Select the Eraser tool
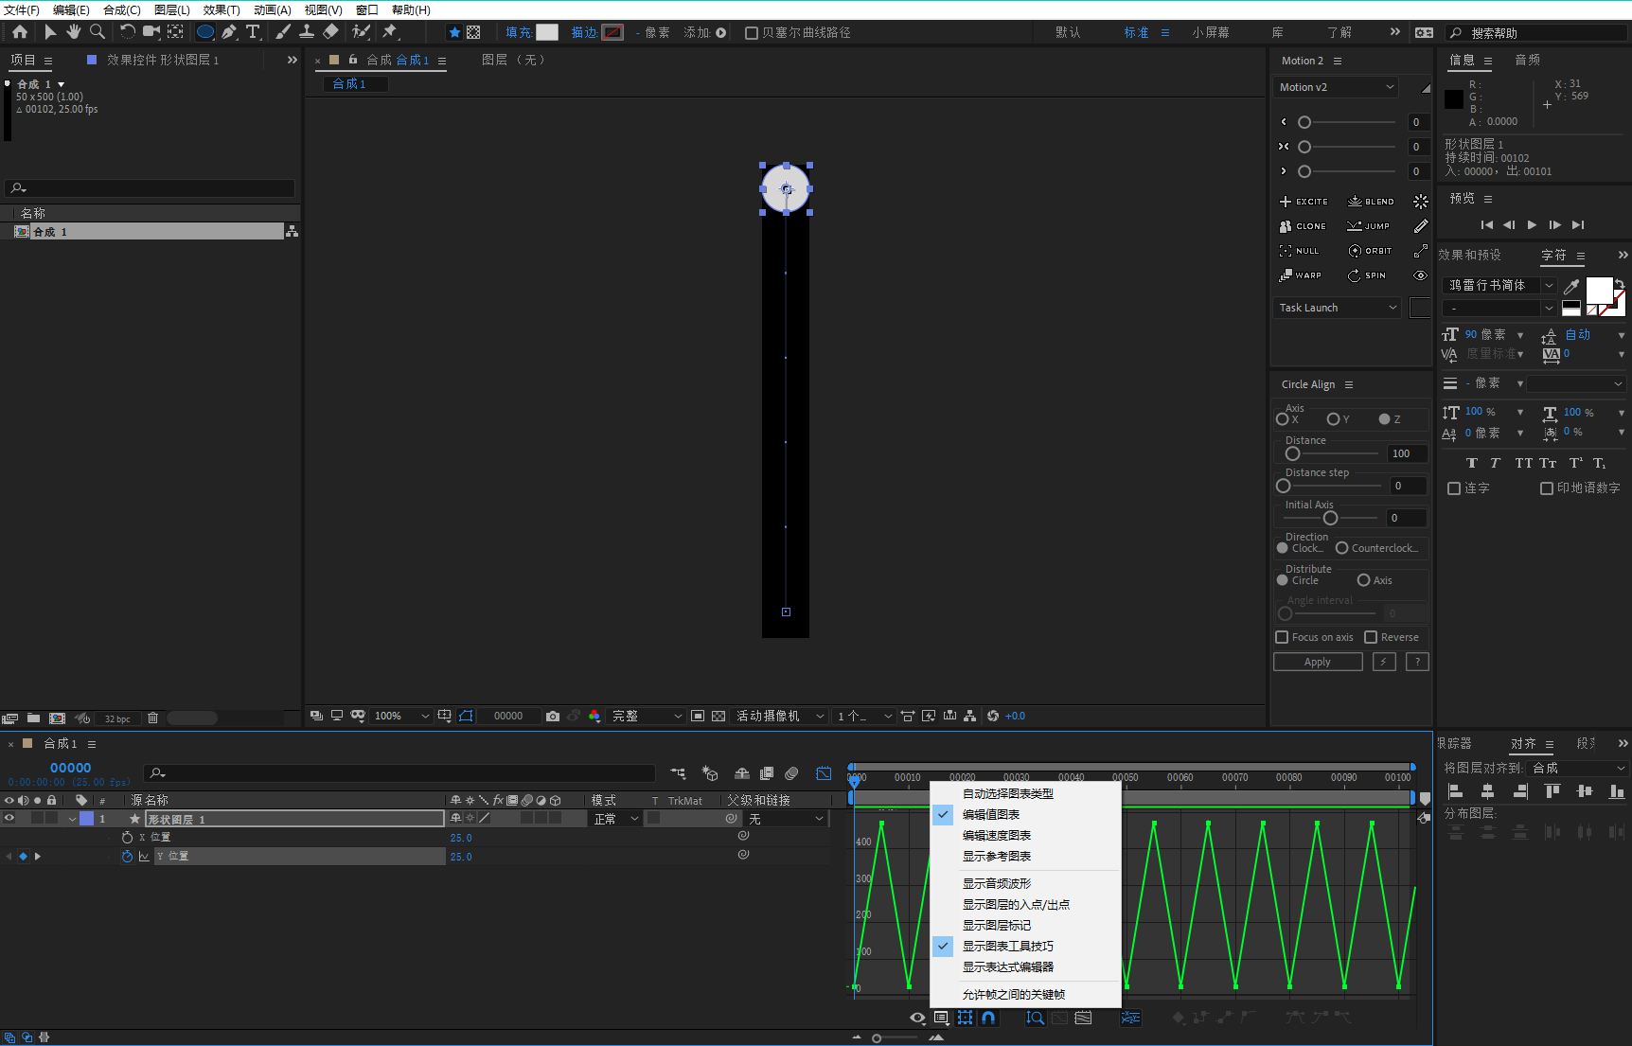 330,31
